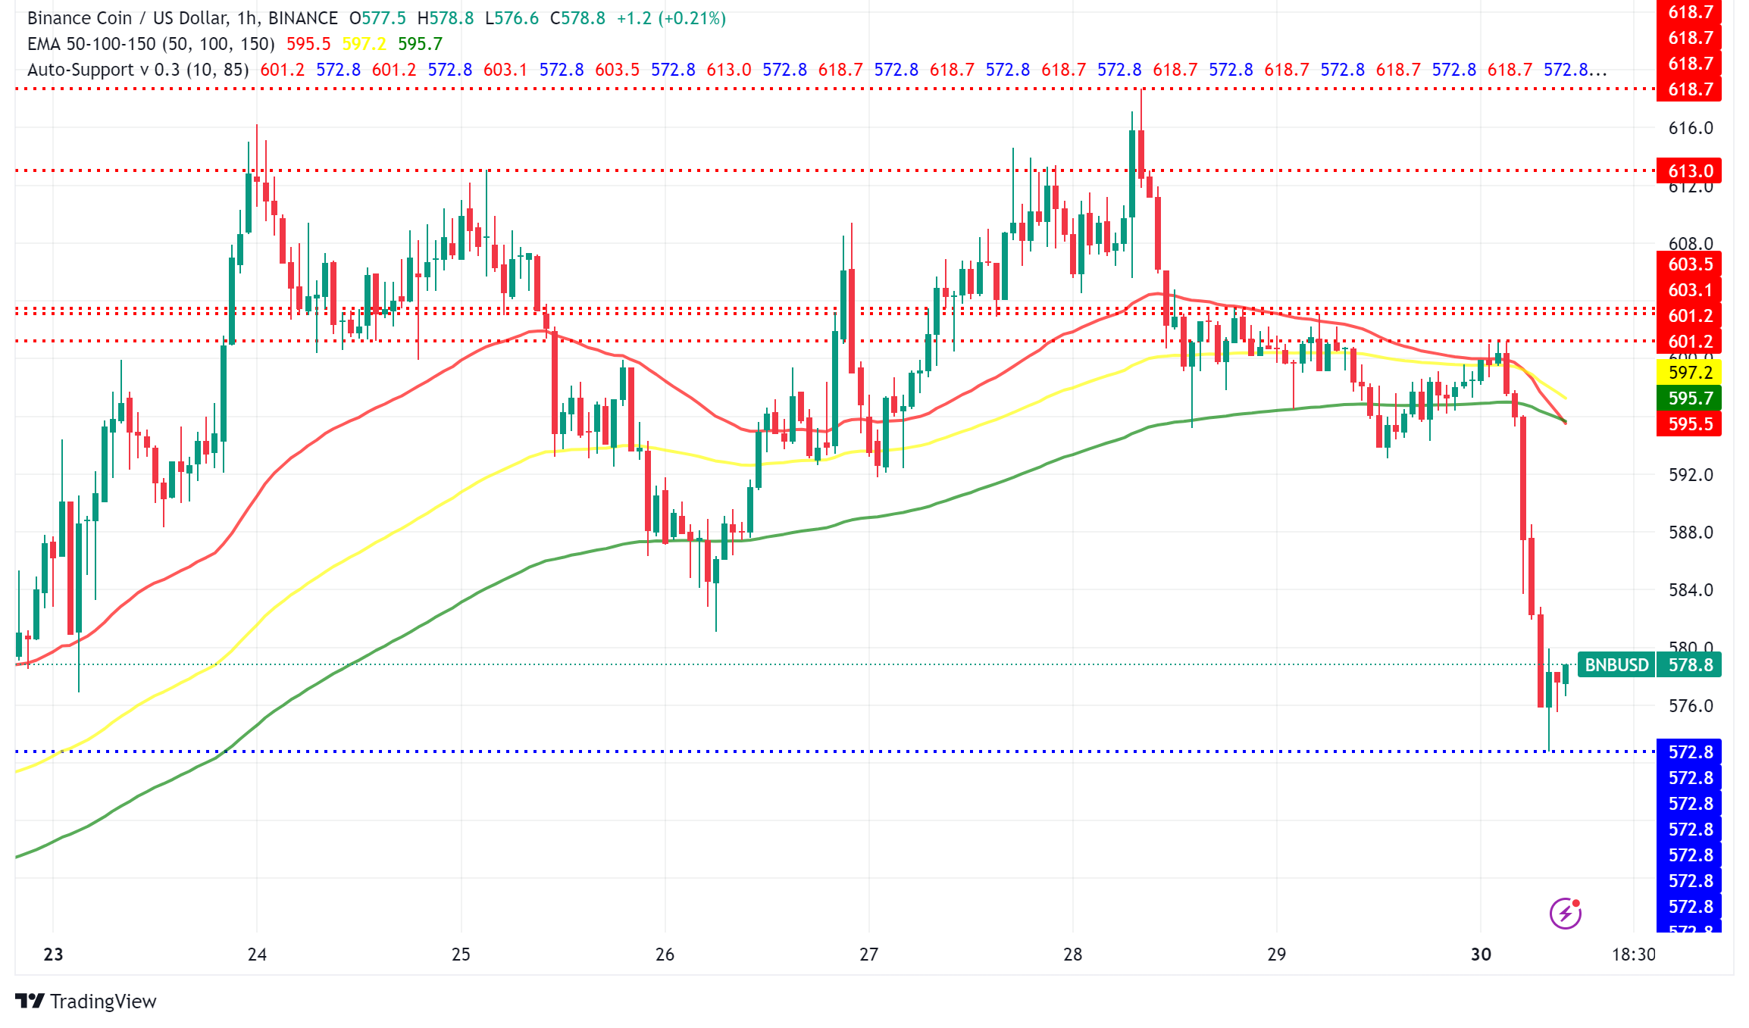This screenshot has width=1749, height=1028.
Task: Click the red 603.1 resistance label
Action: point(1690,289)
